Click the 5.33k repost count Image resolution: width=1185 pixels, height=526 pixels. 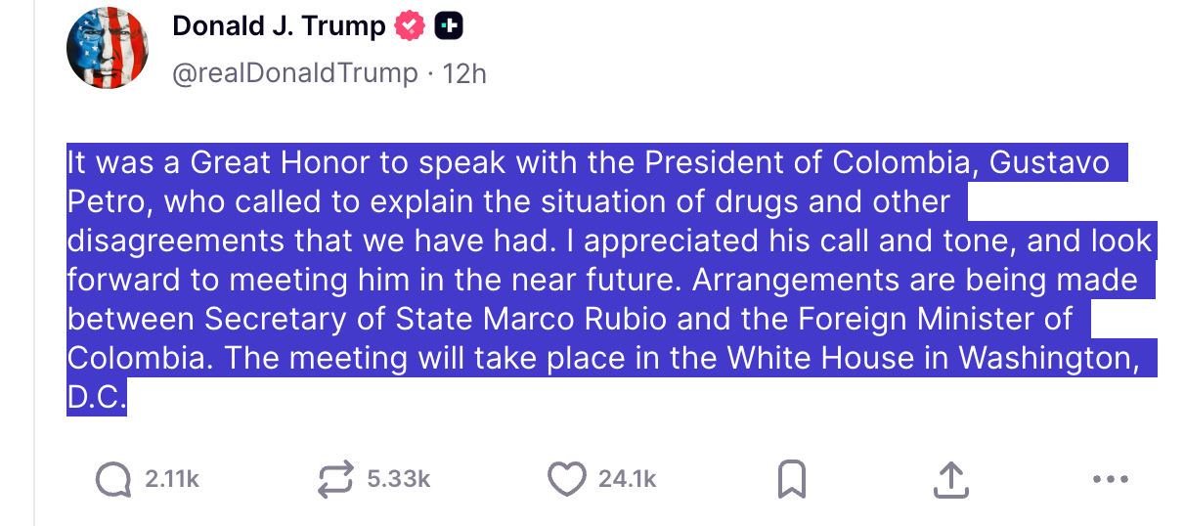(x=398, y=478)
